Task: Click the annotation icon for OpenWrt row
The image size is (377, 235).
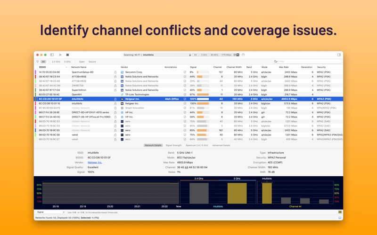Action: pos(185,94)
